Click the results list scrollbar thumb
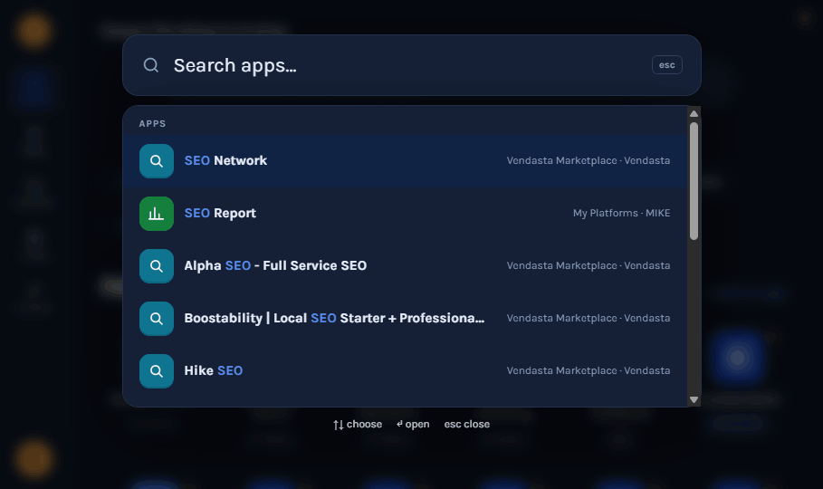823x489 pixels. coord(694,181)
